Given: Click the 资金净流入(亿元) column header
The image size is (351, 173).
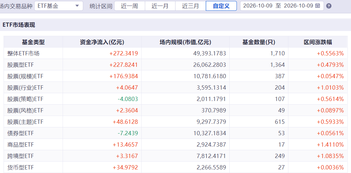Looking at the screenshot, I should [102, 42].
